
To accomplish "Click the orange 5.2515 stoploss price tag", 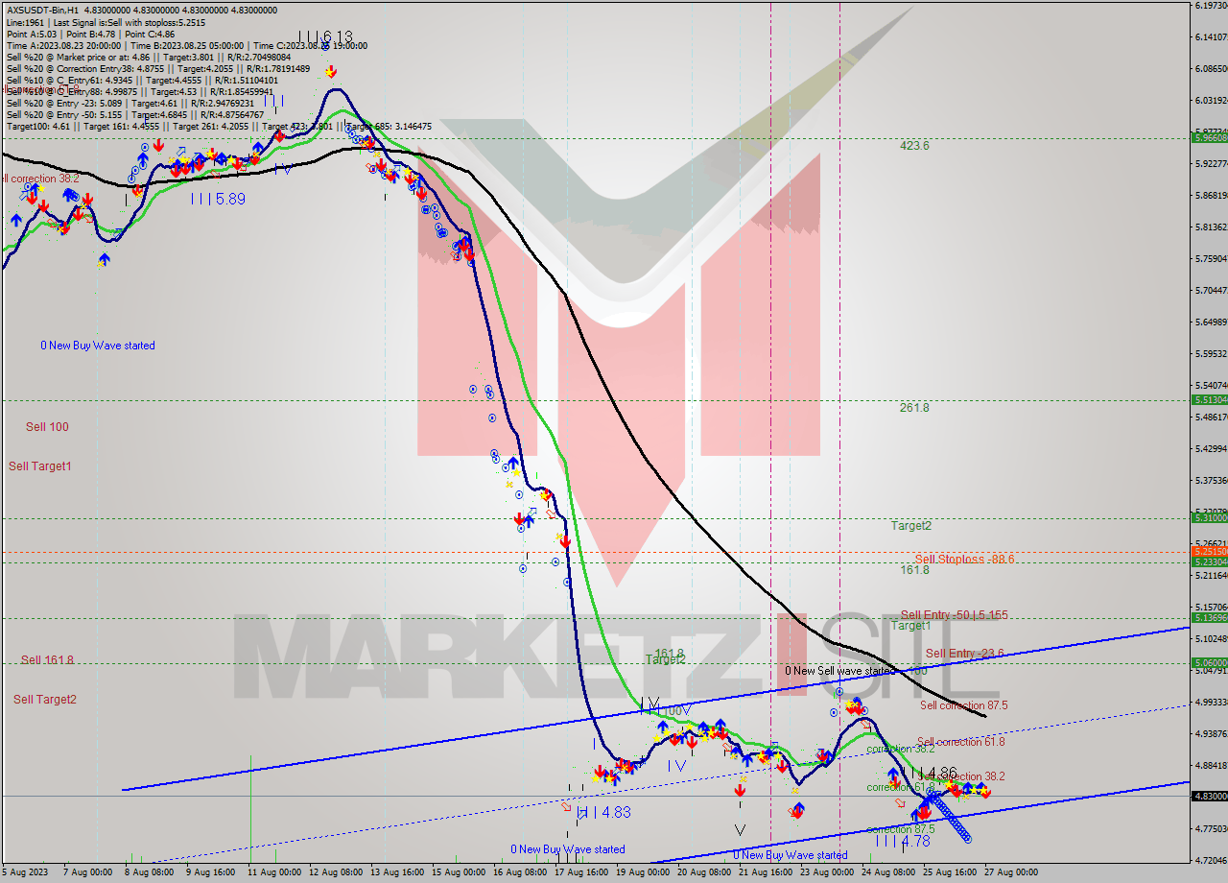I will (x=1208, y=552).
